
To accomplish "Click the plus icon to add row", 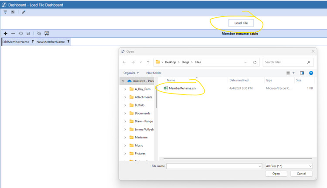I will pos(6,34).
